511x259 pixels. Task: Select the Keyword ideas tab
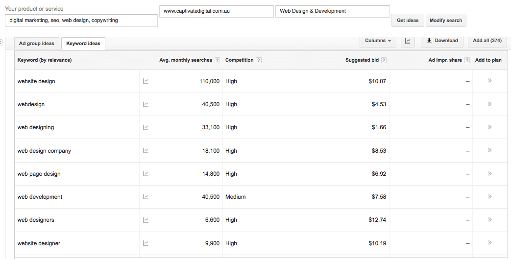point(83,43)
